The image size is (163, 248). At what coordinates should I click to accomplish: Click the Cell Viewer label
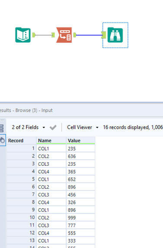tap(79, 127)
